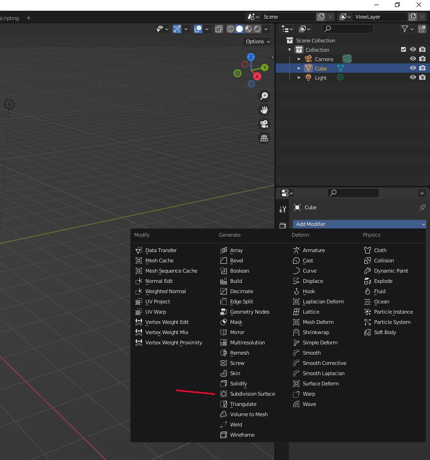Toggle X-ray display icon in header

tap(219, 29)
